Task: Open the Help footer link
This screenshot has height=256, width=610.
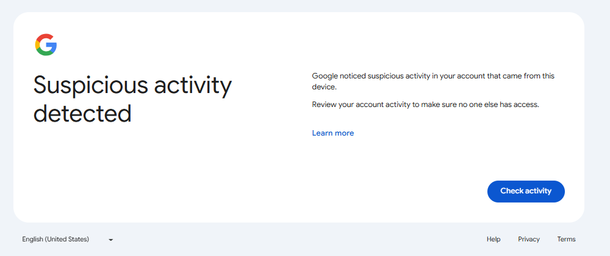Action: click(493, 240)
